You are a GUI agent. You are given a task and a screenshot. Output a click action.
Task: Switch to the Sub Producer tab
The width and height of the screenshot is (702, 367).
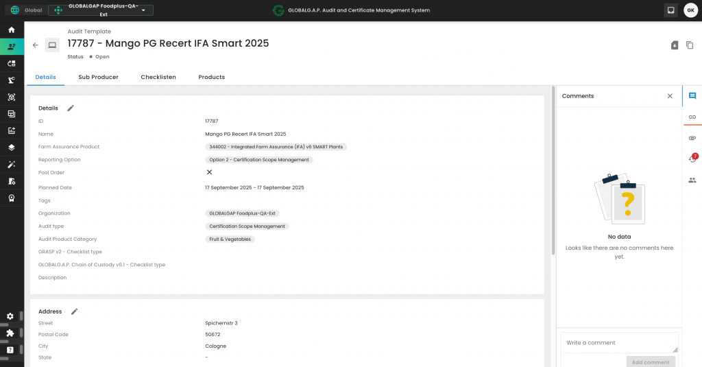coord(98,77)
